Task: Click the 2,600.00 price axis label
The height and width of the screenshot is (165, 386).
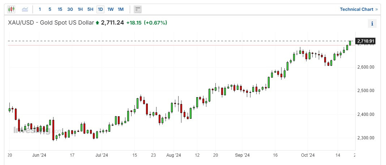Action: [x=365, y=67]
